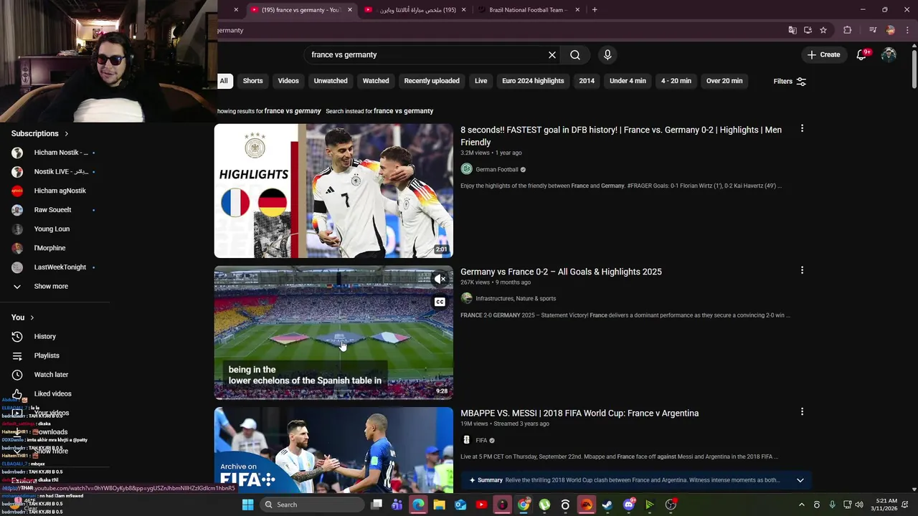Select the 2014 filter chip
Viewport: 918px width, 516px height.
587,81
